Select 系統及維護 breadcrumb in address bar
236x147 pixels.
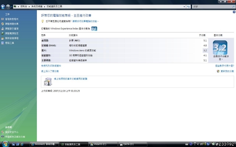pos(37,7)
